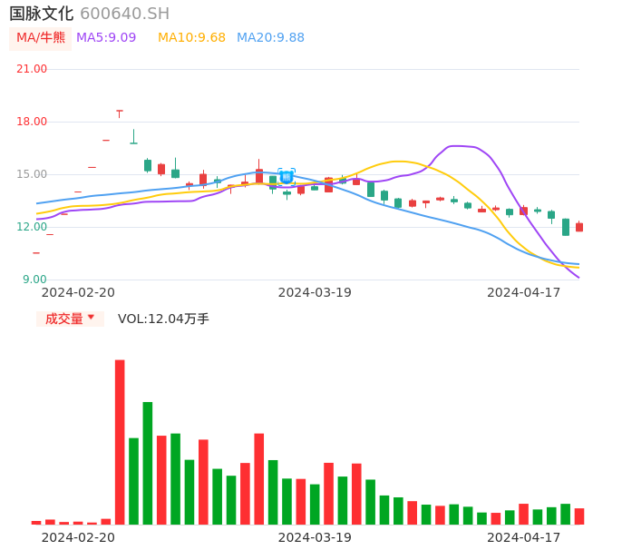Select the MA20:9.88 legend label
This screenshot has height=550, width=622.
[270, 38]
